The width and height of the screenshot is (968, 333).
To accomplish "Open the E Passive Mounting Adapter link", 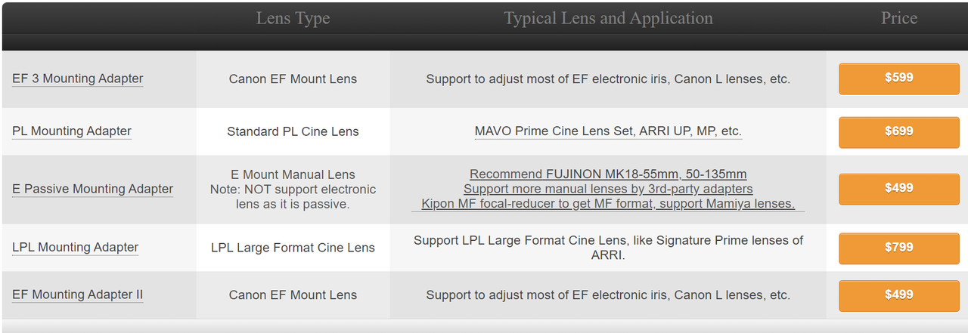I will [92, 189].
